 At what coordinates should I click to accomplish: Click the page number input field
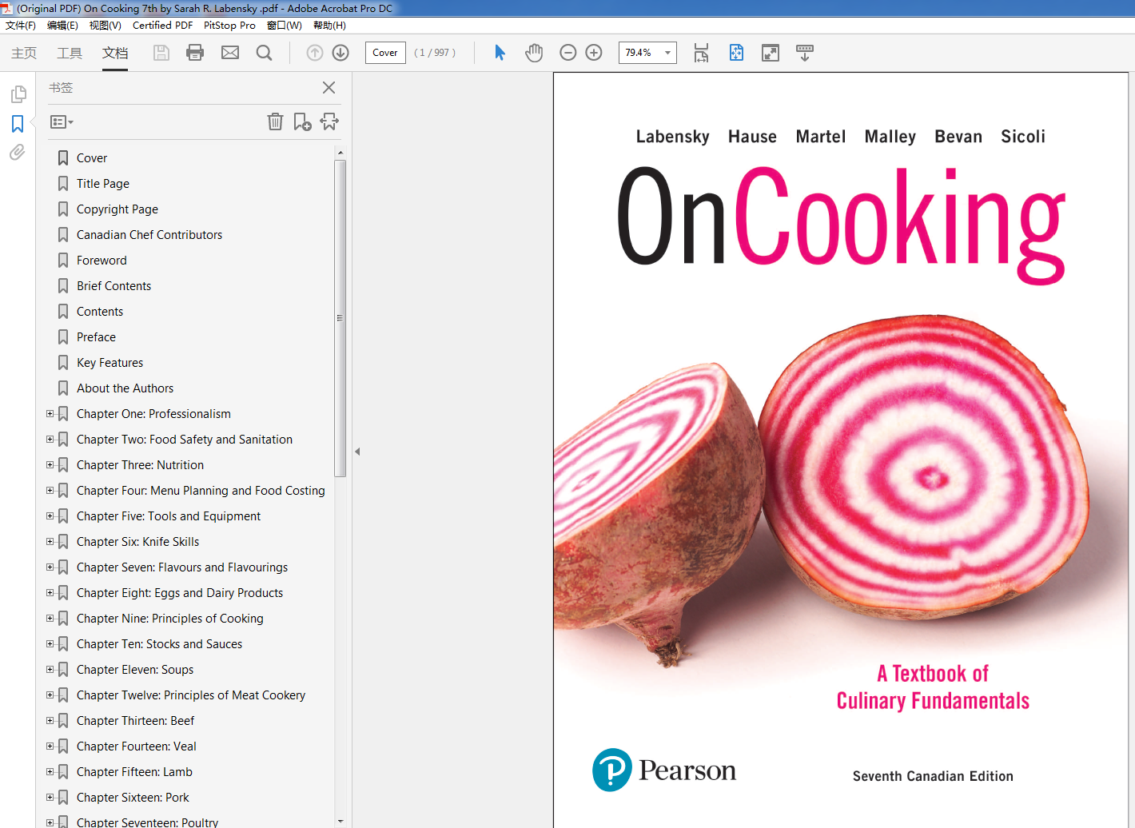click(385, 53)
